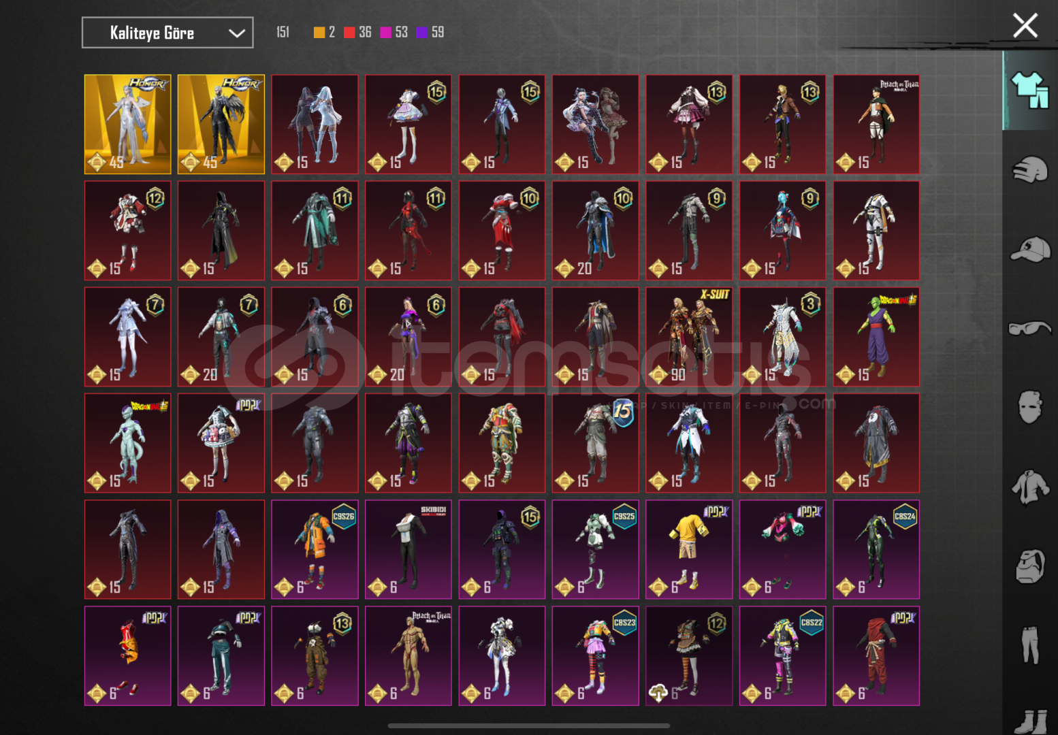The width and height of the screenshot is (1058, 735).
Task: Open the pants category icon
Action: [x=1029, y=644]
